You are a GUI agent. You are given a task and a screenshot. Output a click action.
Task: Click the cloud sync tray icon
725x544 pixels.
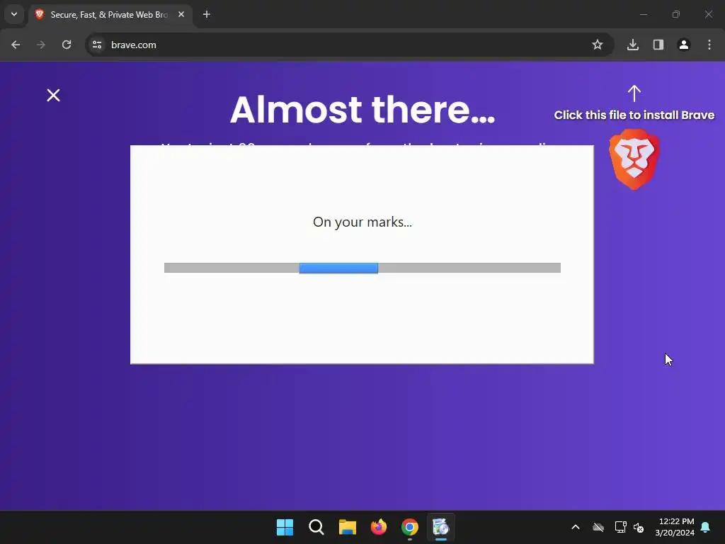pyautogui.click(x=598, y=527)
